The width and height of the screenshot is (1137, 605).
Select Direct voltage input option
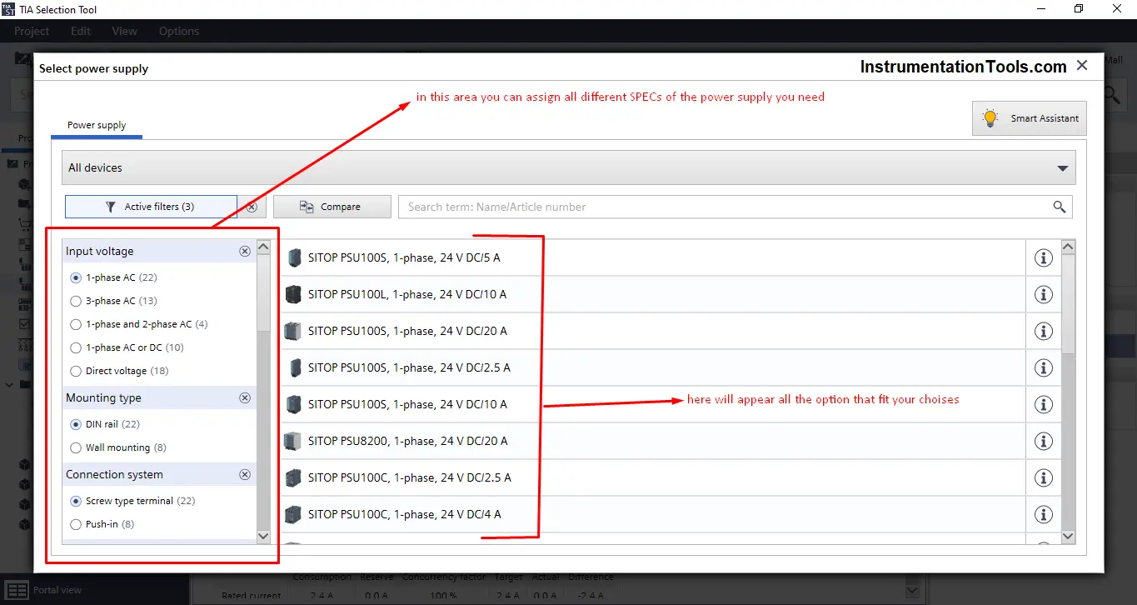point(76,371)
